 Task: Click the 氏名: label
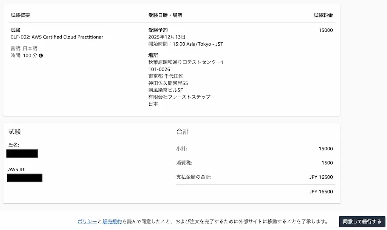[14, 145]
